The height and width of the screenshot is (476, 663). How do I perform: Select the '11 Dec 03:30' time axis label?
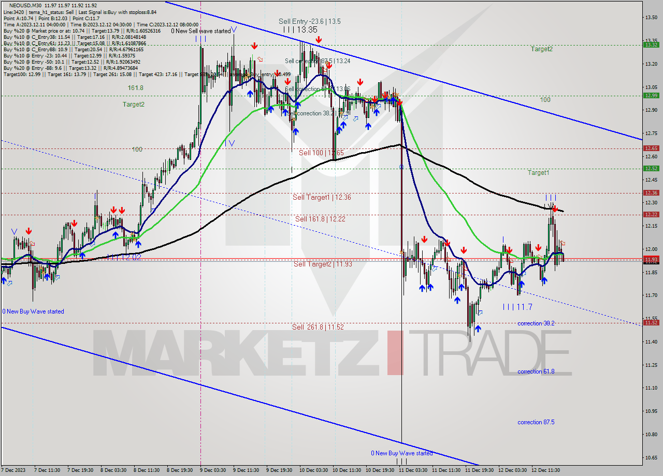click(412, 470)
